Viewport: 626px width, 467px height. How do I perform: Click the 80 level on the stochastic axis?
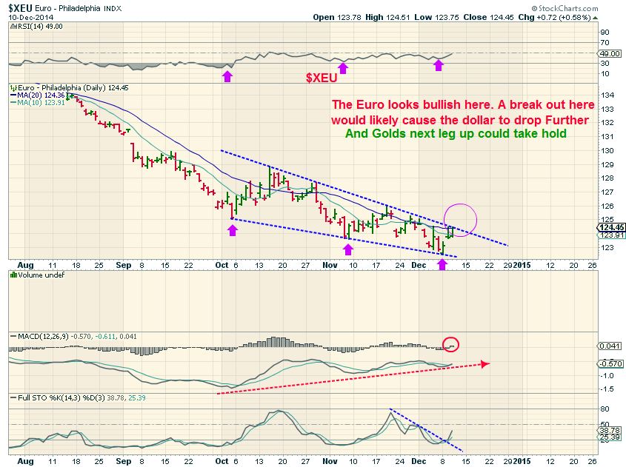(605, 409)
